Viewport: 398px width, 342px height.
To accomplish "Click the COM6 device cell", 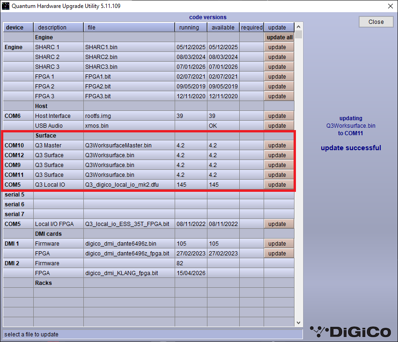I will click(18, 116).
